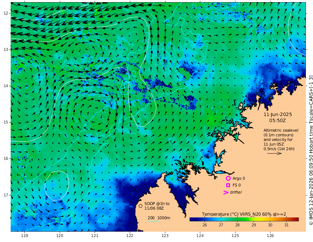
Task: Click the magenta Argo circle legend symbol
Action: (x=228, y=178)
